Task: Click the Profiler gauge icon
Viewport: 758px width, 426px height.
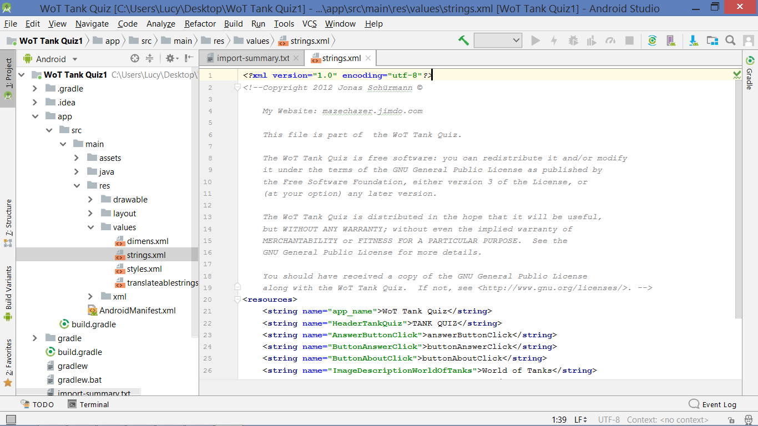Action: 610,40
